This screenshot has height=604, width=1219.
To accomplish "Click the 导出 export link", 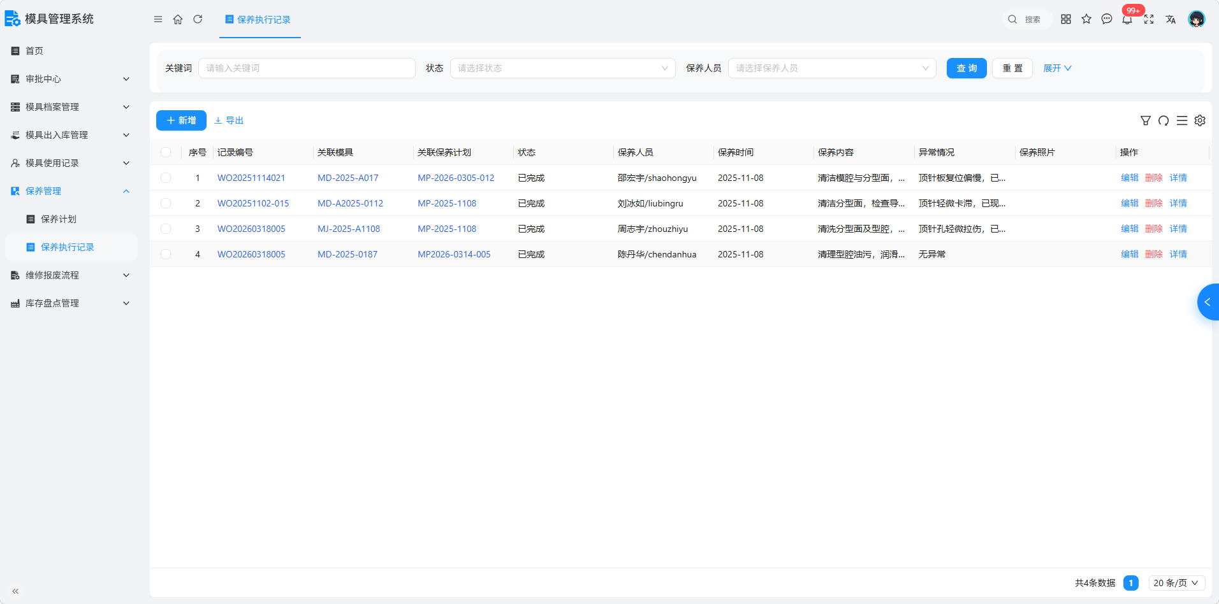I will click(x=229, y=120).
